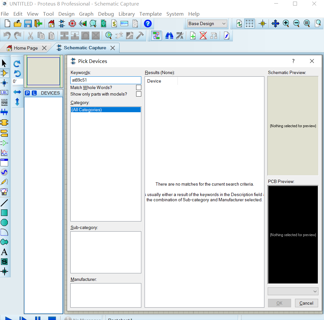Select the Selection Mode arrow tool
The image size is (324, 320).
(4, 63)
